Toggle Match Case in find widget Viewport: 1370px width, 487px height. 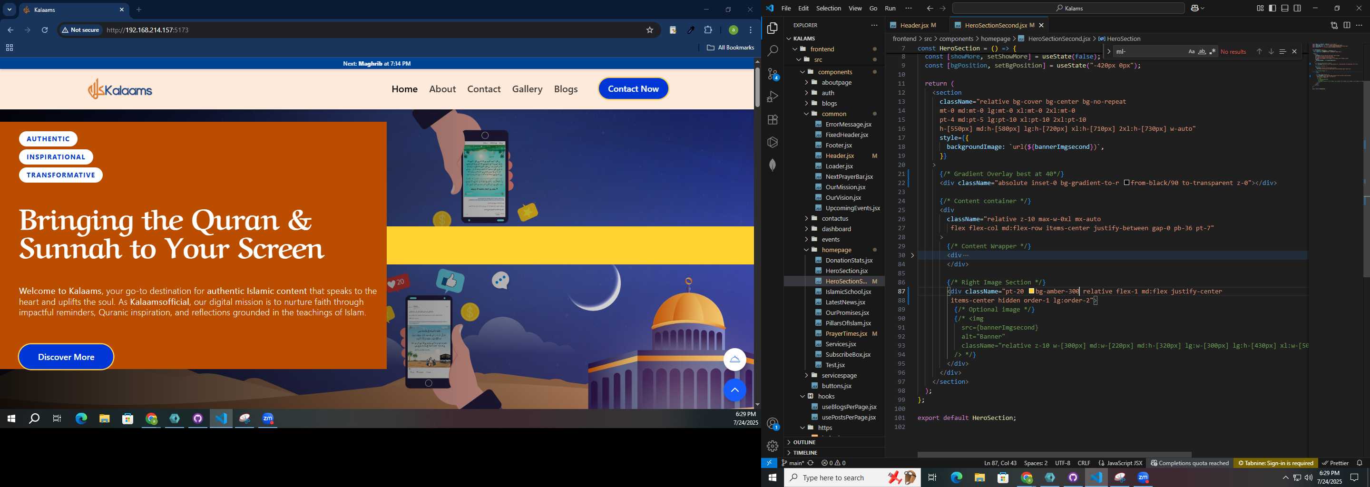[1191, 51]
